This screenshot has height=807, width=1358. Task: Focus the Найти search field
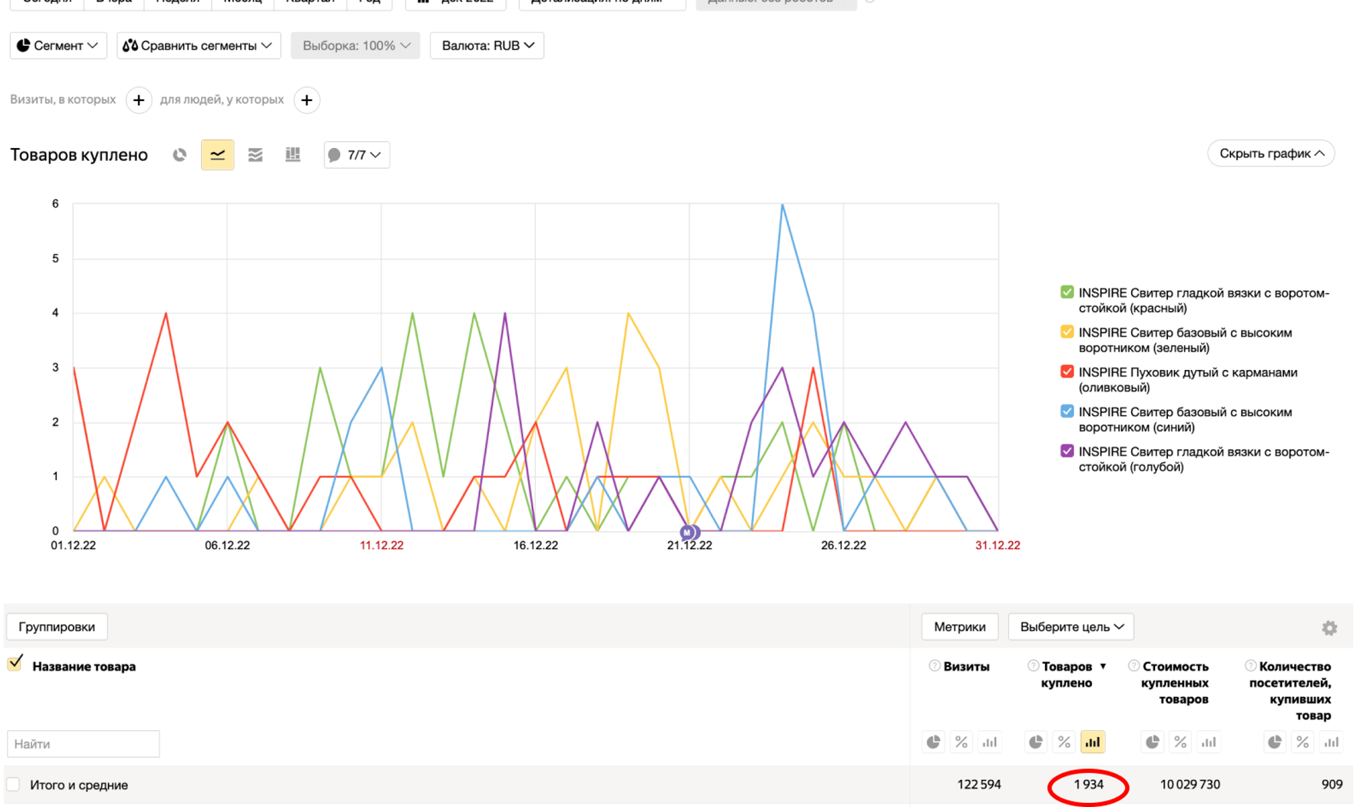(84, 744)
